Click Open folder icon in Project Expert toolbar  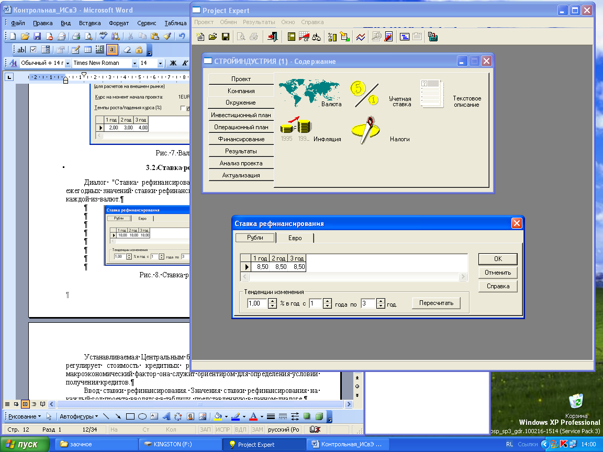pyautogui.click(x=213, y=37)
